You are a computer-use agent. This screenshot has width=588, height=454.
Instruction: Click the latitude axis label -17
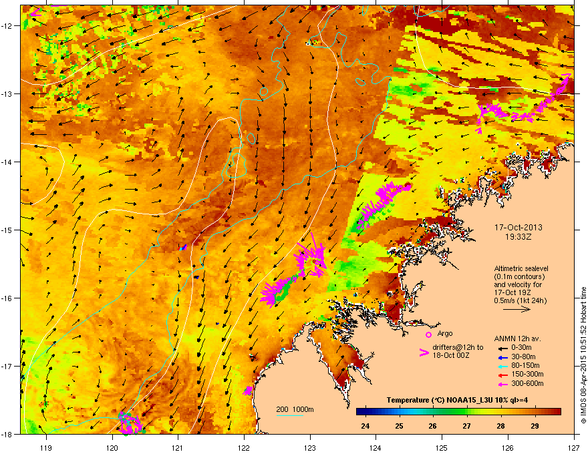tap(8, 366)
